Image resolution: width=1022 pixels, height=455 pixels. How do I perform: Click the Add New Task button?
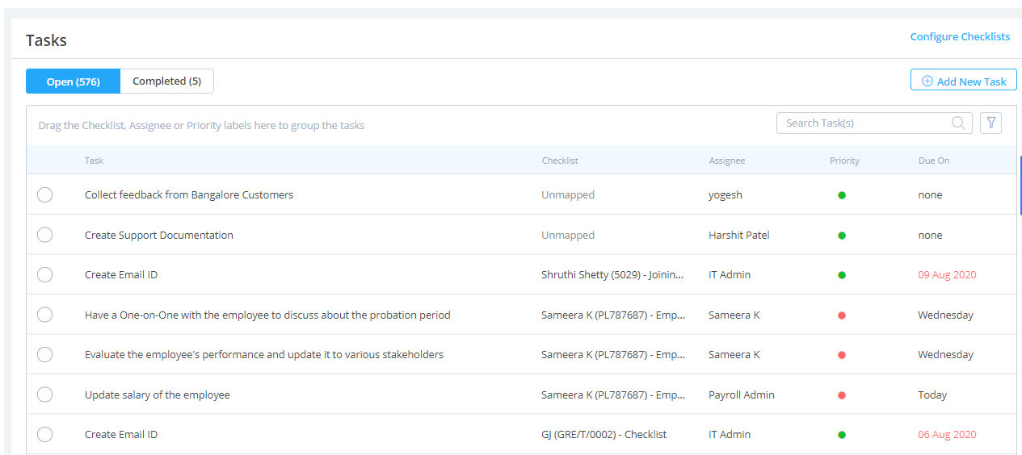pyautogui.click(x=963, y=80)
